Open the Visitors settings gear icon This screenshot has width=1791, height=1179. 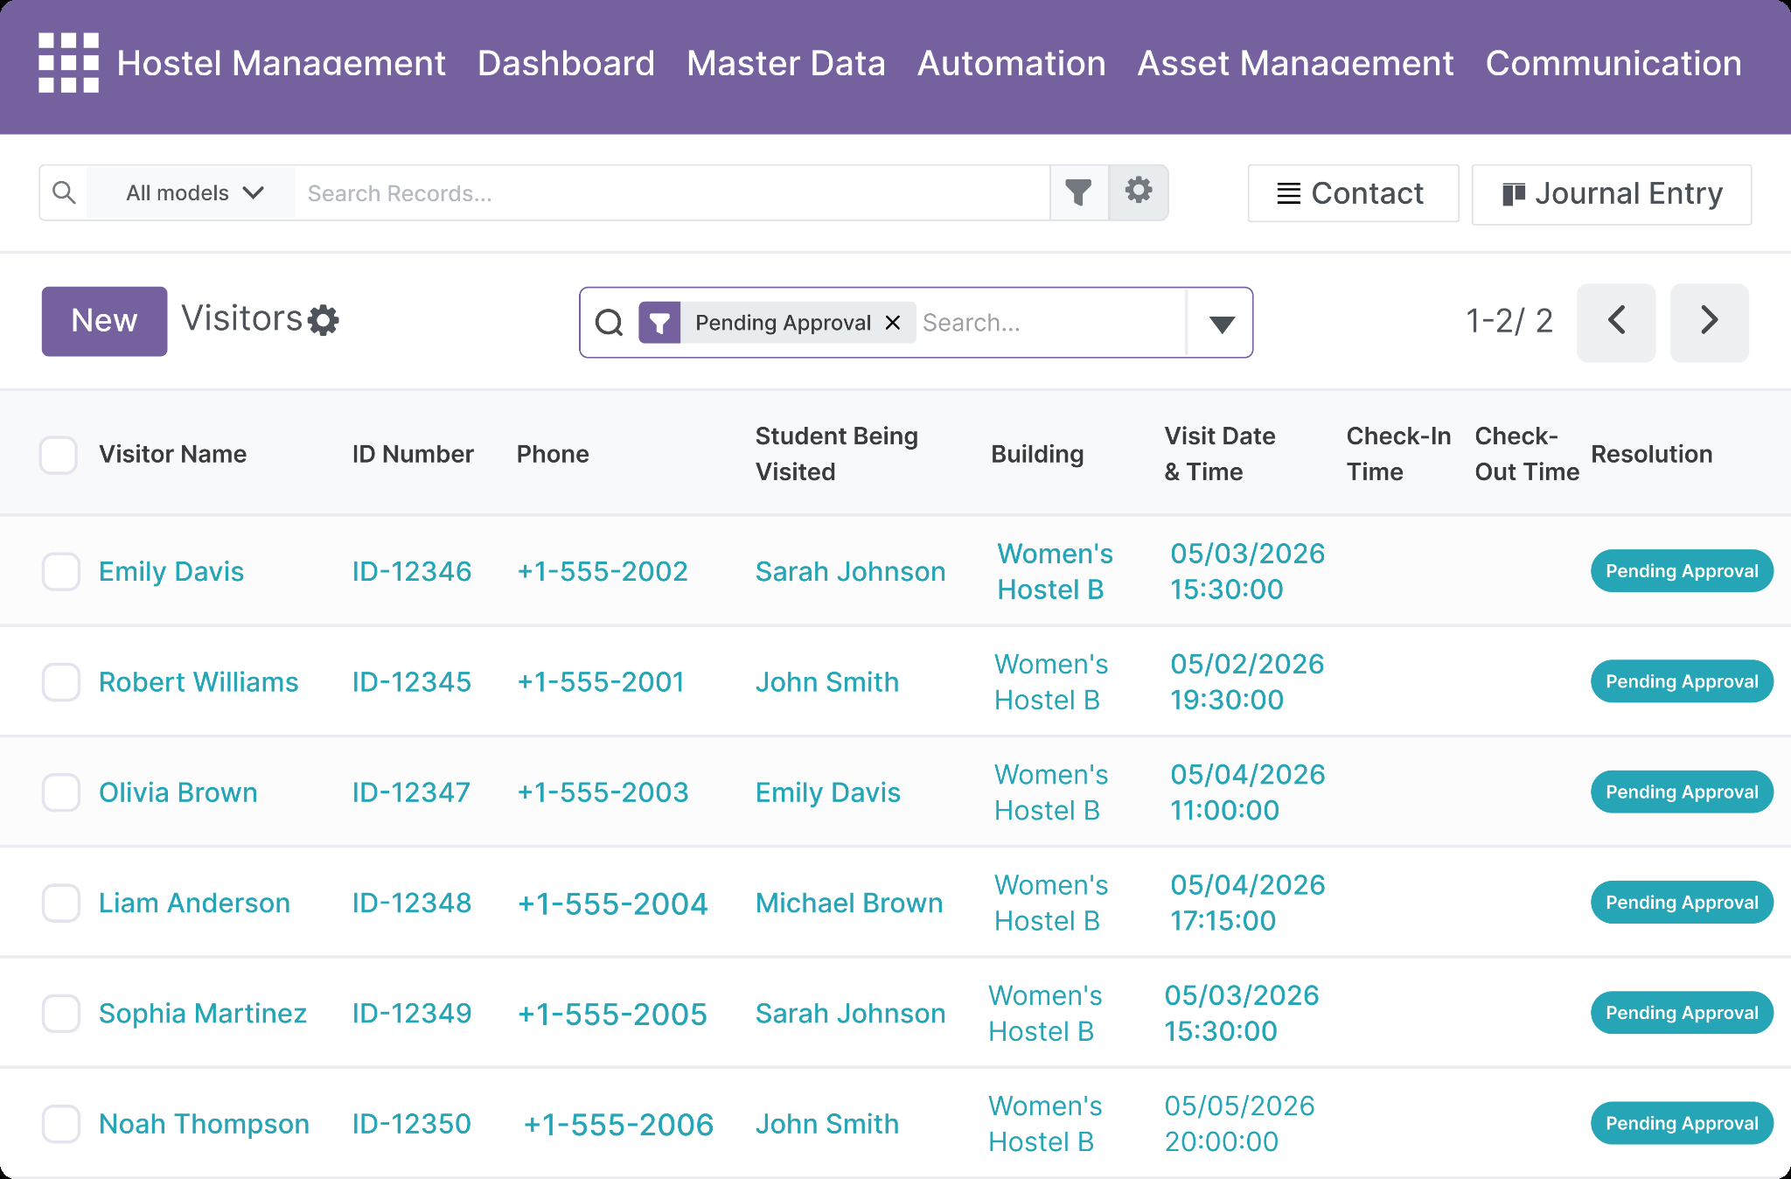[x=324, y=320]
